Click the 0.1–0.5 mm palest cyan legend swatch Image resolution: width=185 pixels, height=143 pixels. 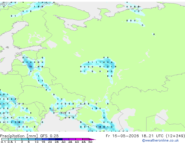(x=5, y=139)
